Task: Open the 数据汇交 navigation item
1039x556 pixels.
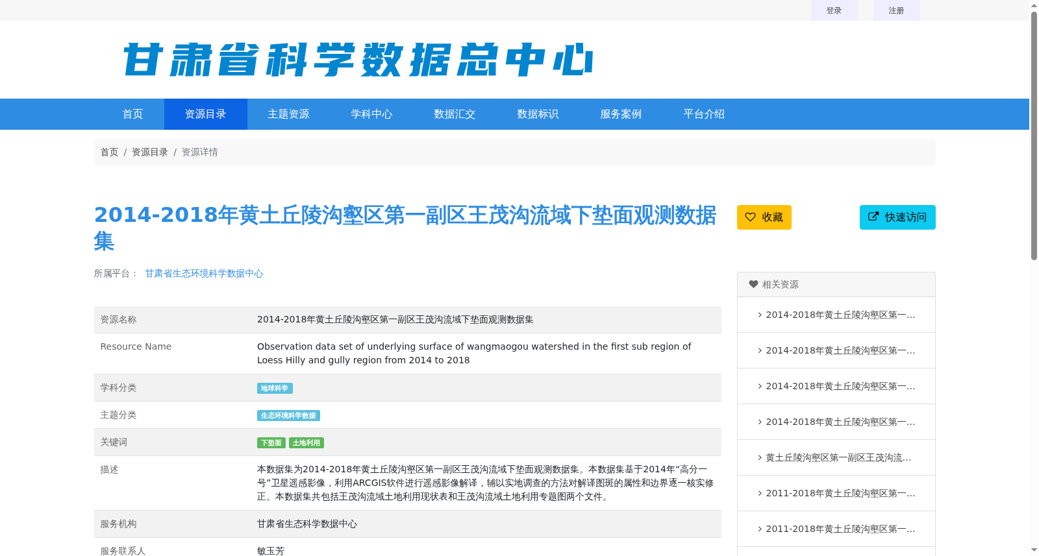Action: pos(455,114)
